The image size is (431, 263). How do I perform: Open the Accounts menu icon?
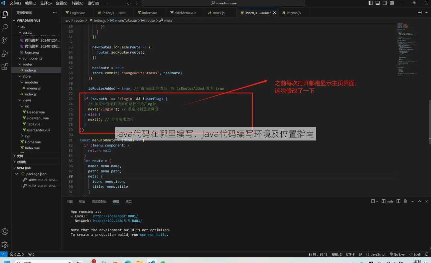point(5,232)
